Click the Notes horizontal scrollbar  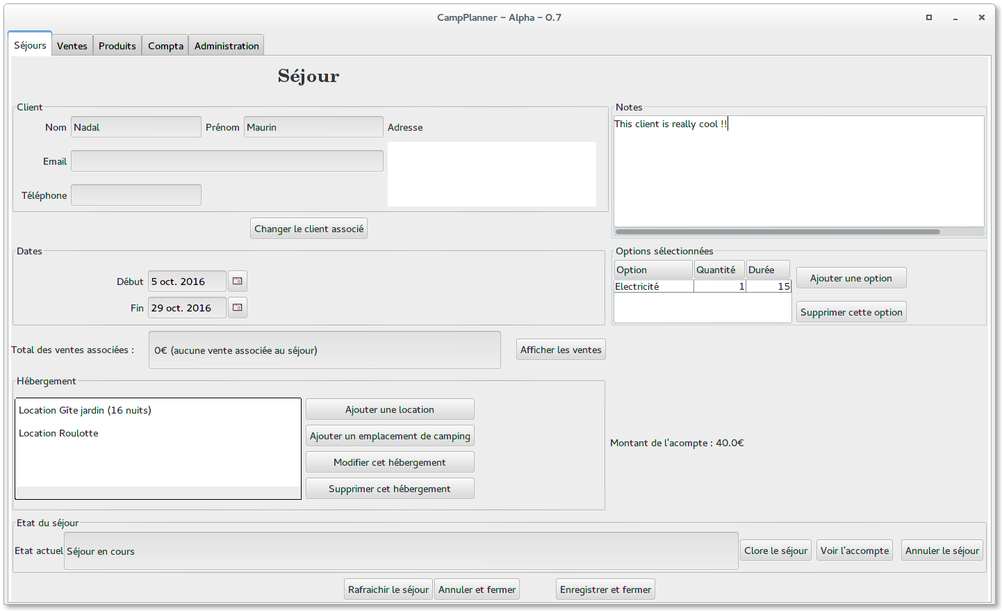[x=777, y=231]
